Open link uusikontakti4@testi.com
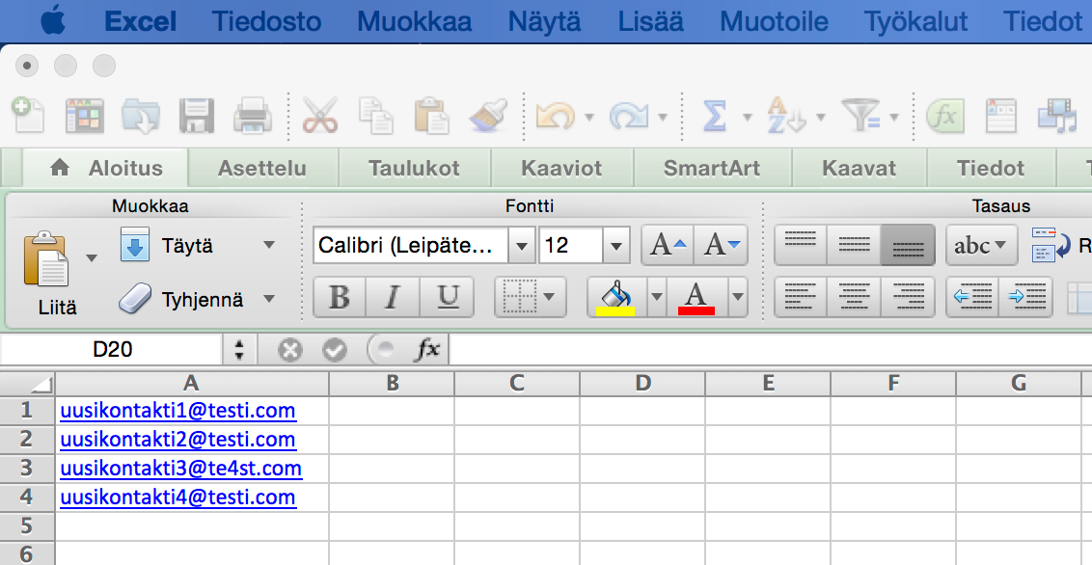This screenshot has height=565, width=1092. click(178, 498)
